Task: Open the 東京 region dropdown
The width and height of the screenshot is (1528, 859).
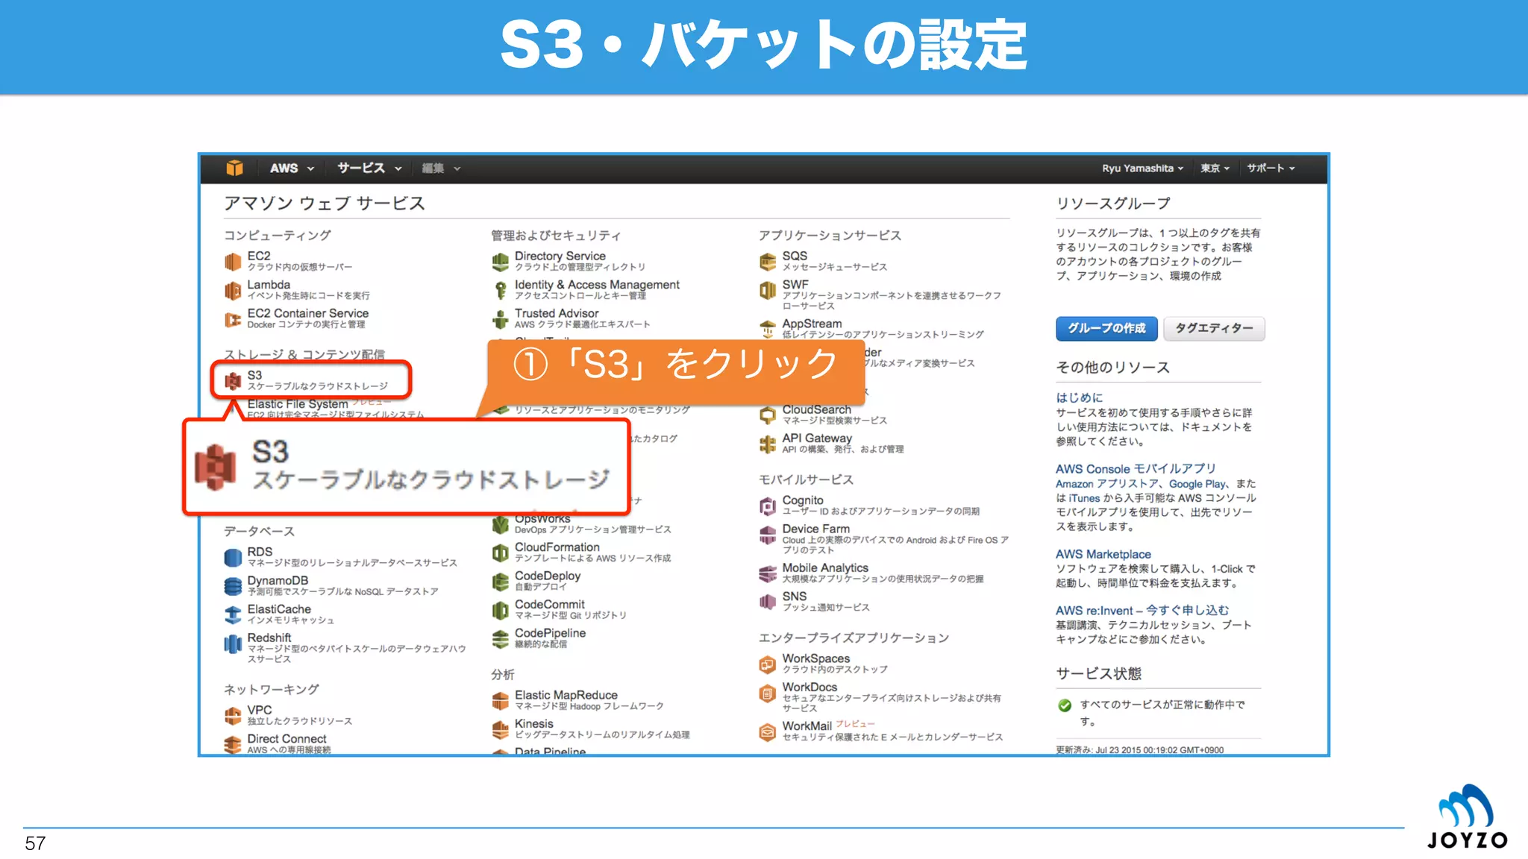Action: [x=1215, y=169]
